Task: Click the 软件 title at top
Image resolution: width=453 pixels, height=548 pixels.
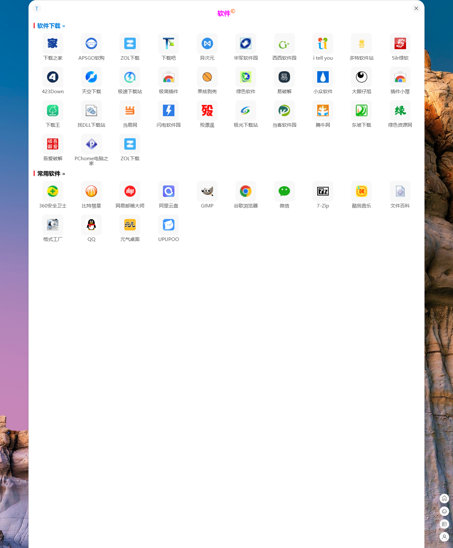Action: pyautogui.click(x=224, y=13)
